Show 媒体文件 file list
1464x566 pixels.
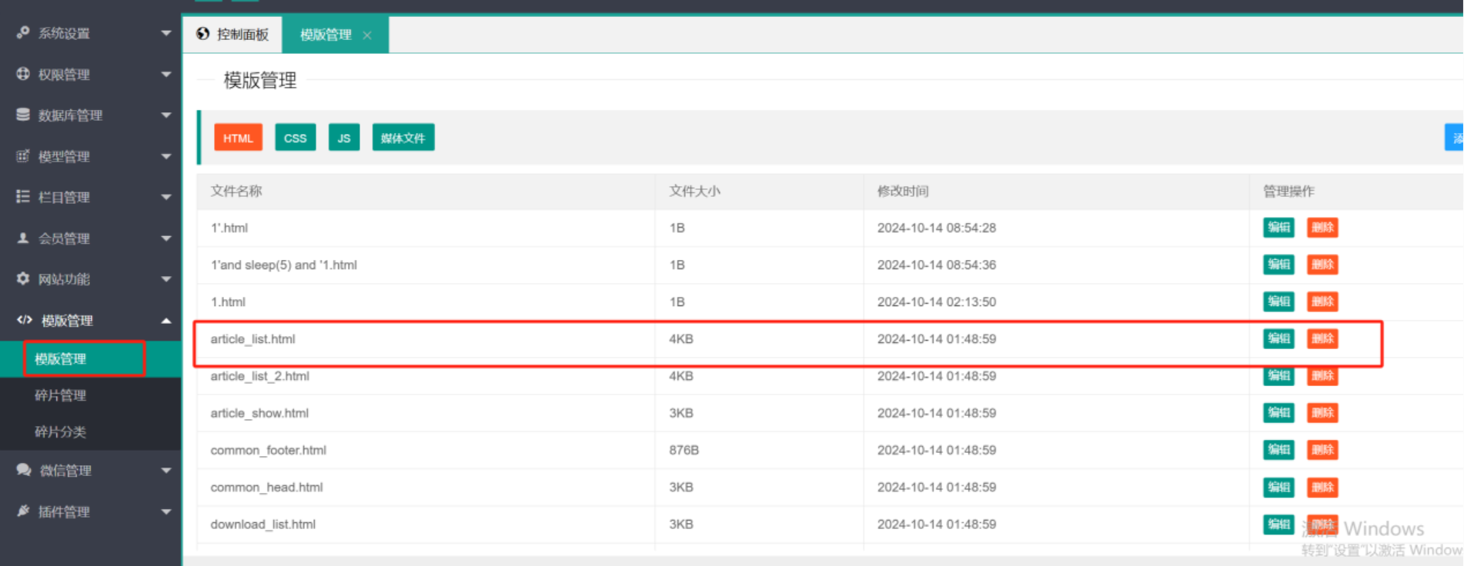click(x=403, y=138)
